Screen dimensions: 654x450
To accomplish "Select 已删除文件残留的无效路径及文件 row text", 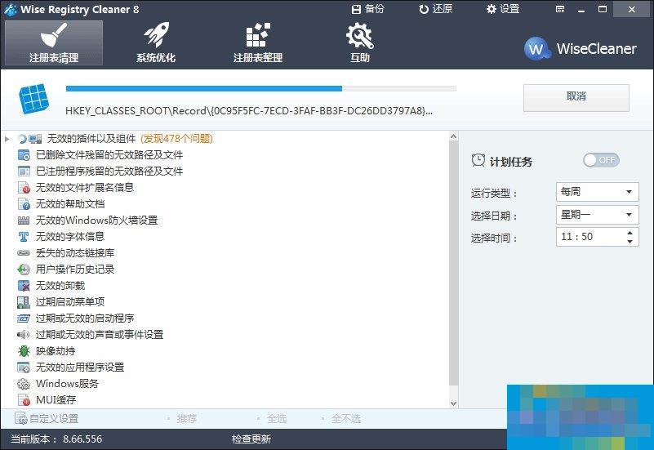I will tap(109, 155).
